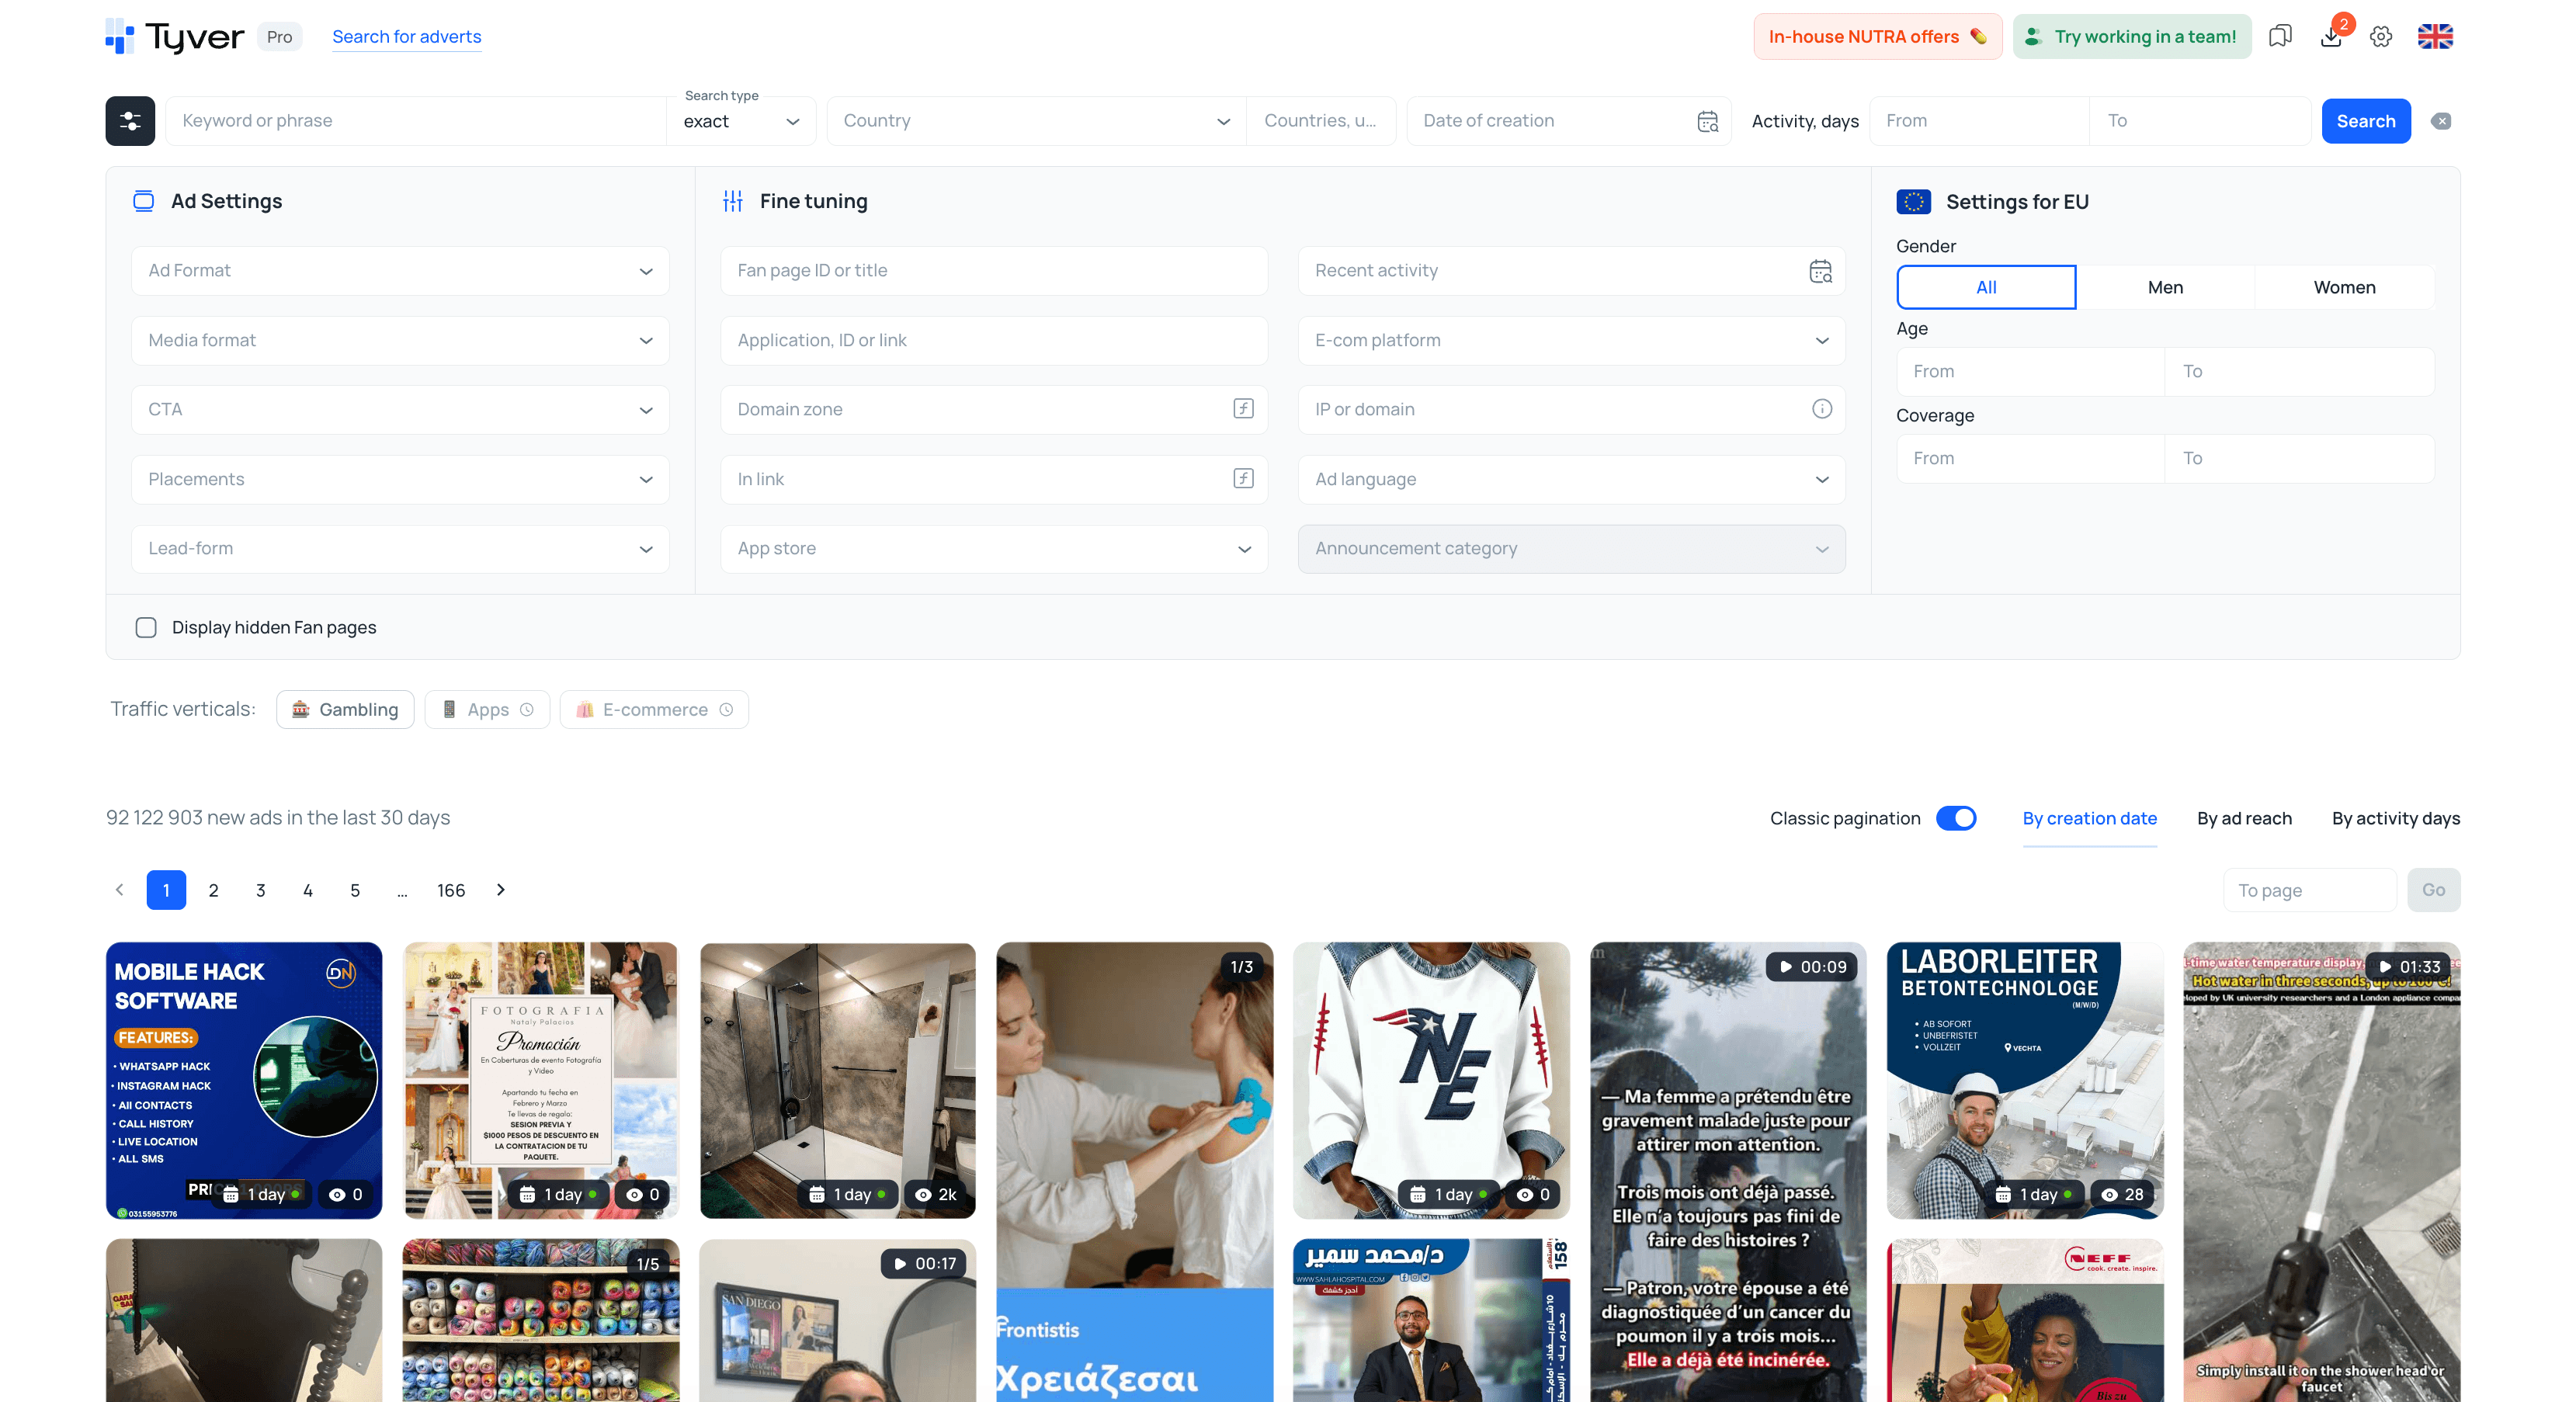Show the info tooltip beside IP or domain

pyautogui.click(x=1822, y=409)
